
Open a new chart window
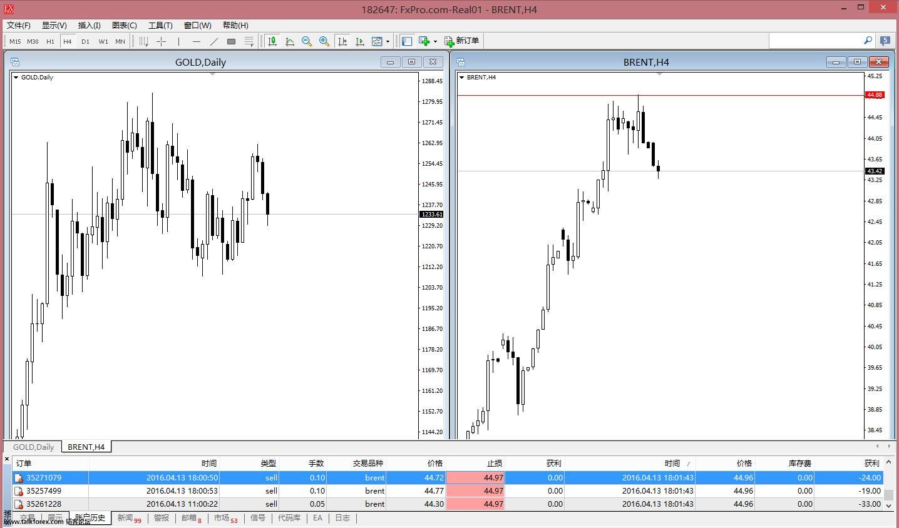pos(424,41)
